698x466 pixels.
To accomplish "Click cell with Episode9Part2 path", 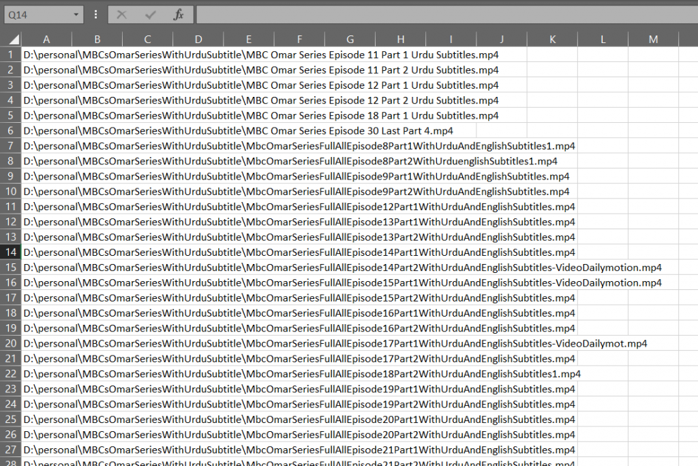I will 297,192.
